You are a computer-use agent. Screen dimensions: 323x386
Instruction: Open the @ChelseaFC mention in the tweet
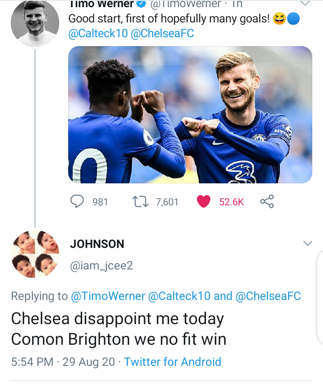tap(162, 35)
